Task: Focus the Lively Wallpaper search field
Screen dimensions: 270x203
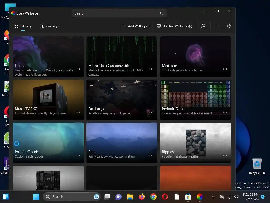Action: point(119,13)
